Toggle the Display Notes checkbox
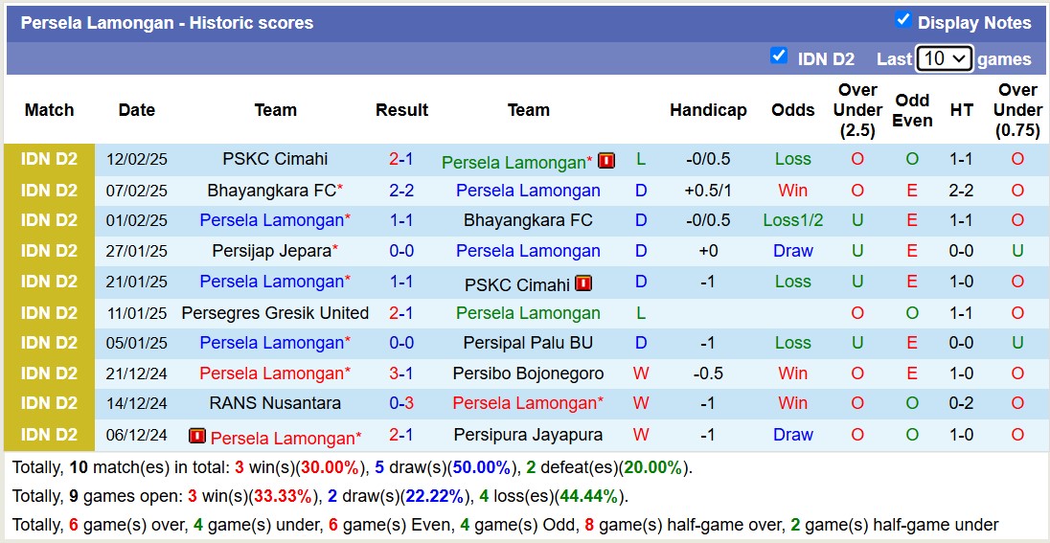The height and width of the screenshot is (543, 1050). [902, 20]
